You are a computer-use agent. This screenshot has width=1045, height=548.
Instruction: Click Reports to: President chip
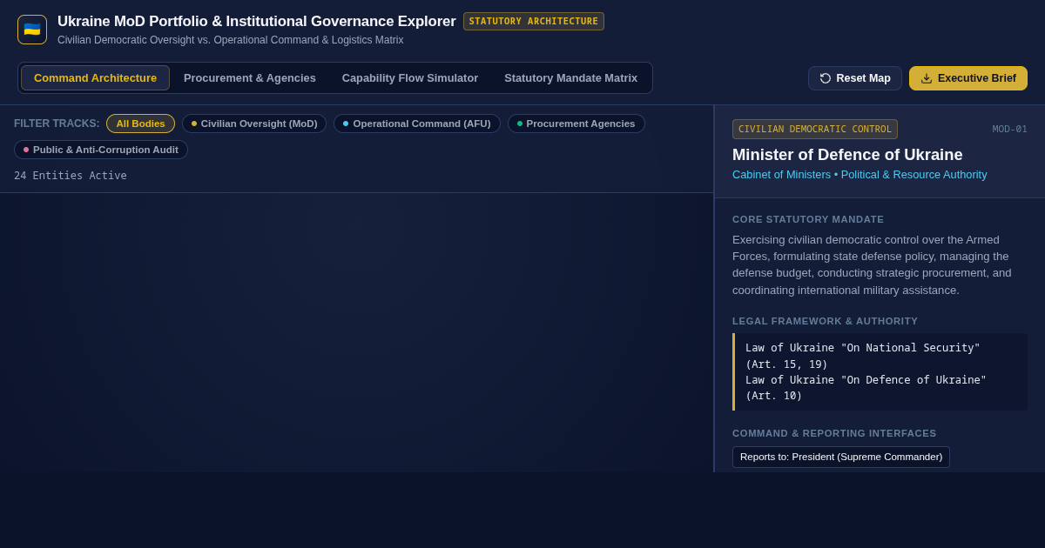tap(841, 458)
